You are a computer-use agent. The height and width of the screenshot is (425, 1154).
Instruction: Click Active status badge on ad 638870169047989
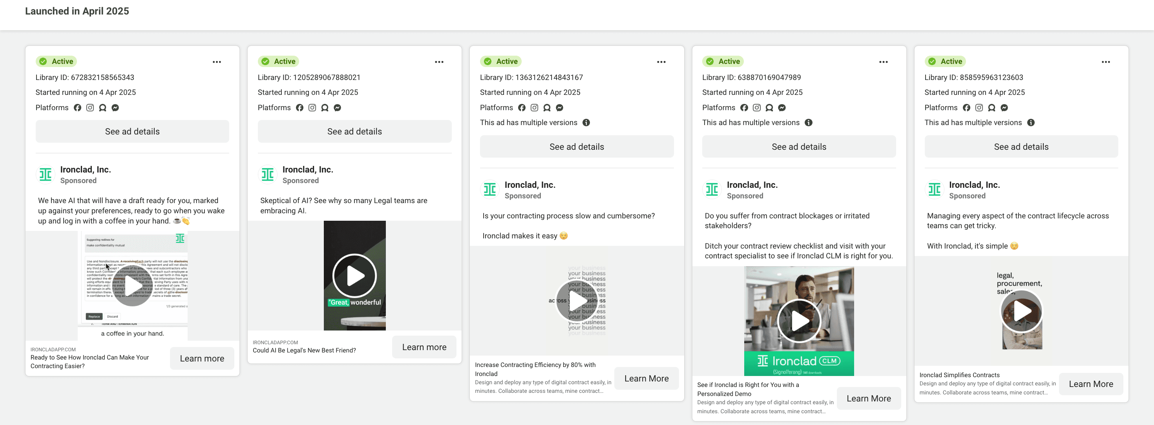723,61
